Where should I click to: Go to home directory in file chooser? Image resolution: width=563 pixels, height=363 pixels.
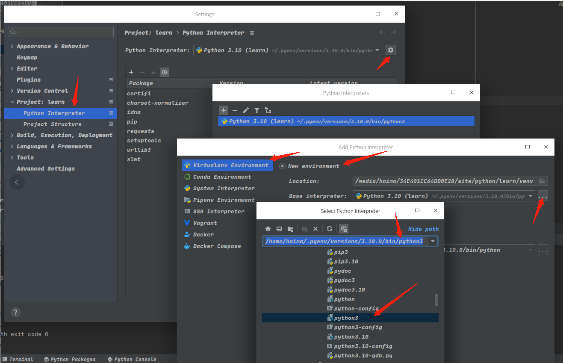pos(268,229)
